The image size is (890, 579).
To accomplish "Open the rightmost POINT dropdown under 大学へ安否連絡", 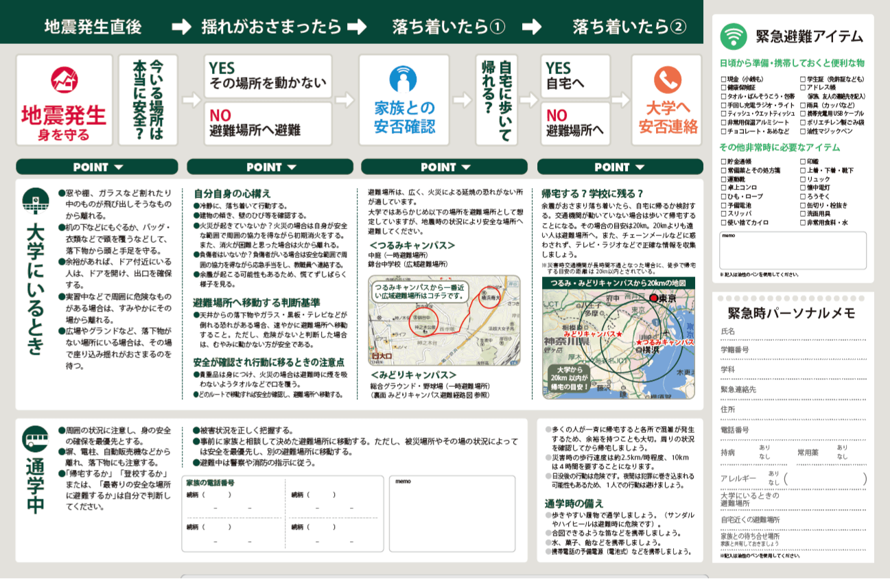I will (x=620, y=167).
